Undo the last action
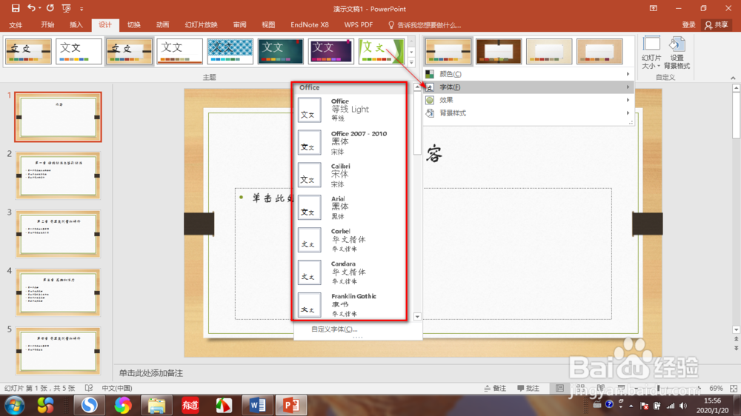The image size is (741, 416). tap(31, 8)
